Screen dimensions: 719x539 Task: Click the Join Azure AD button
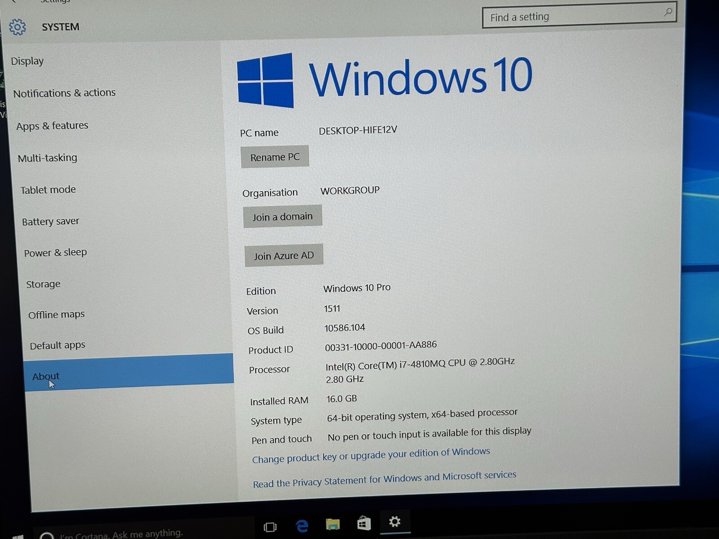[x=284, y=256]
